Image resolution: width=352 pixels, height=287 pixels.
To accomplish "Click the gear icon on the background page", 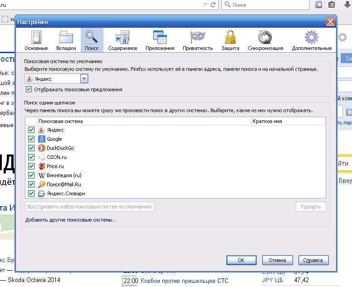I will 342,37.
